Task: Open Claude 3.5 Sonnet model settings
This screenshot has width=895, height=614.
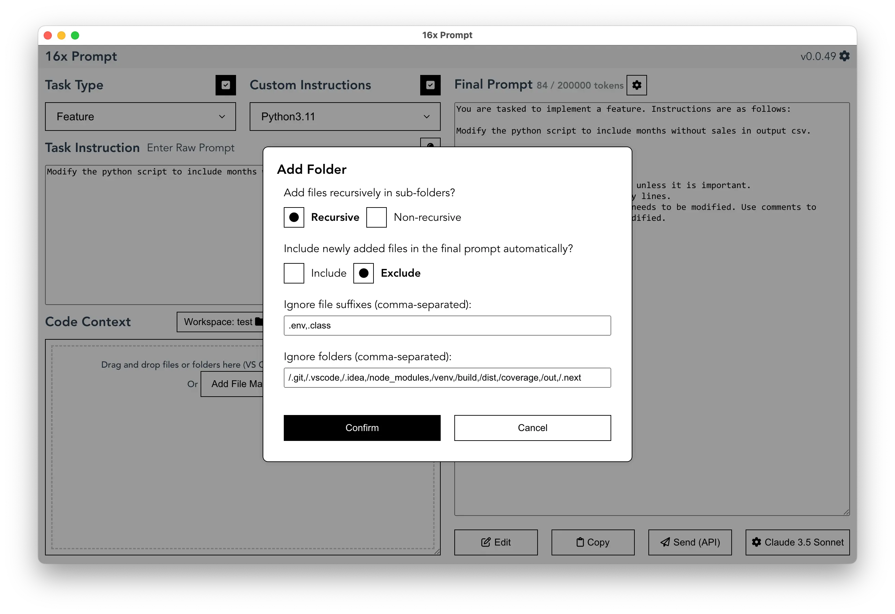Action: coord(797,542)
